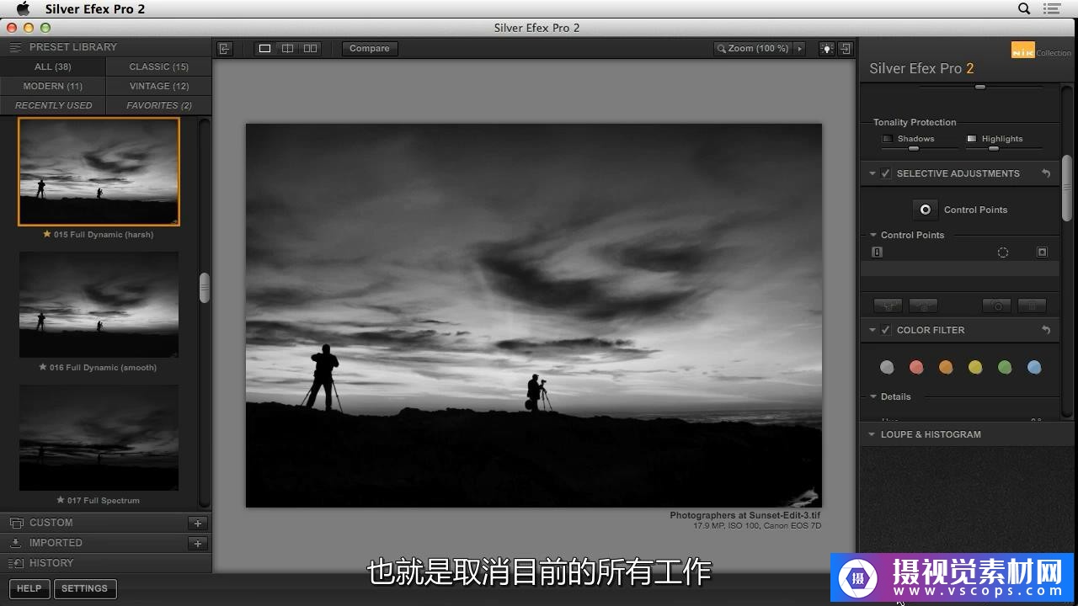Image resolution: width=1078 pixels, height=606 pixels.
Task: Click the Compare button
Action: tap(369, 48)
